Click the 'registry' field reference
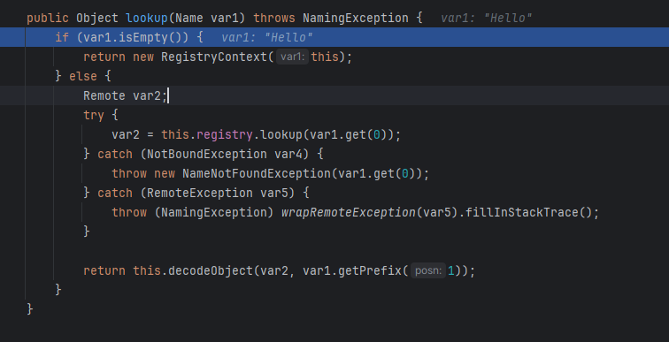Viewport: 669px width, 342px height. [x=225, y=135]
